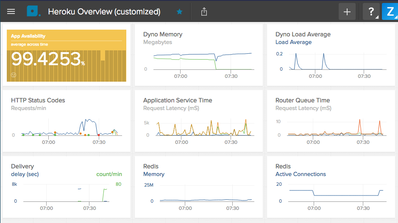Image resolution: width=398 pixels, height=223 pixels.
Task: Click the Load Average blue axis label
Action: [x=293, y=42]
